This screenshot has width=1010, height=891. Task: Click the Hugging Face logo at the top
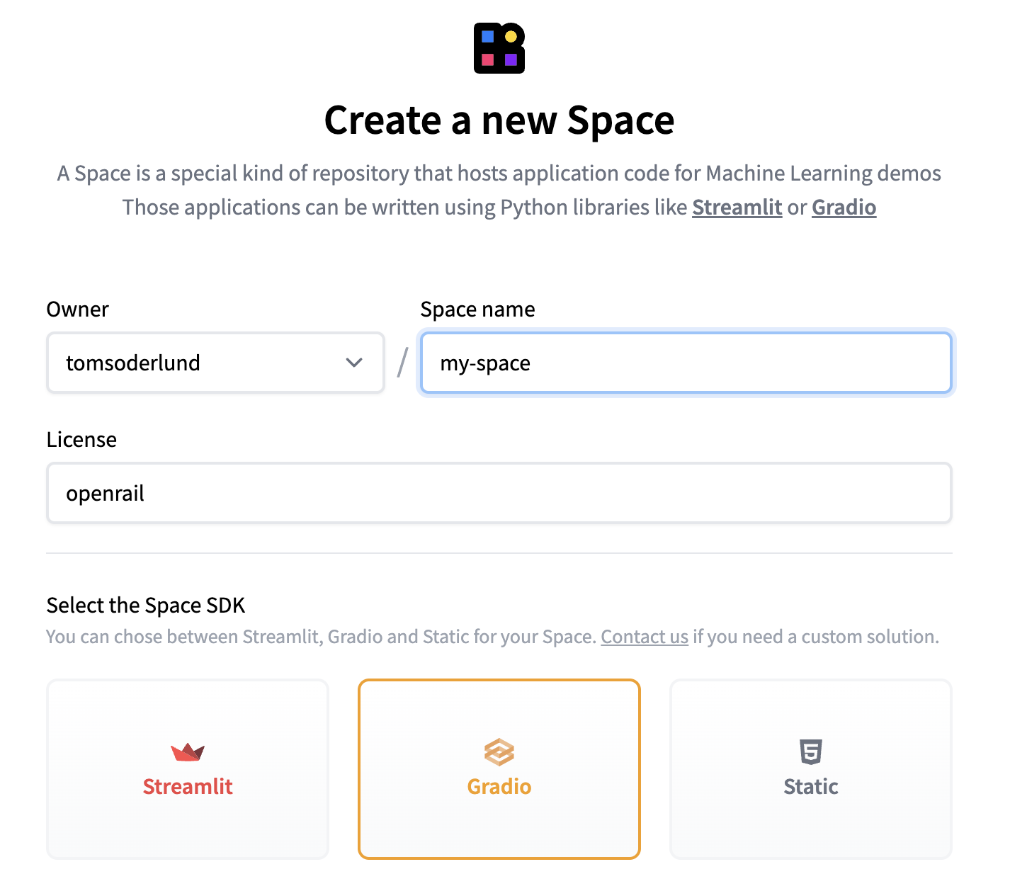point(498,48)
